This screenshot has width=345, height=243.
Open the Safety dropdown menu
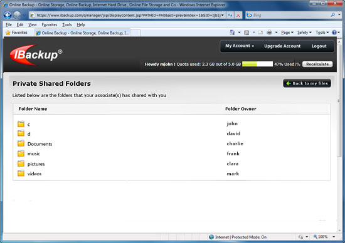point(304,33)
